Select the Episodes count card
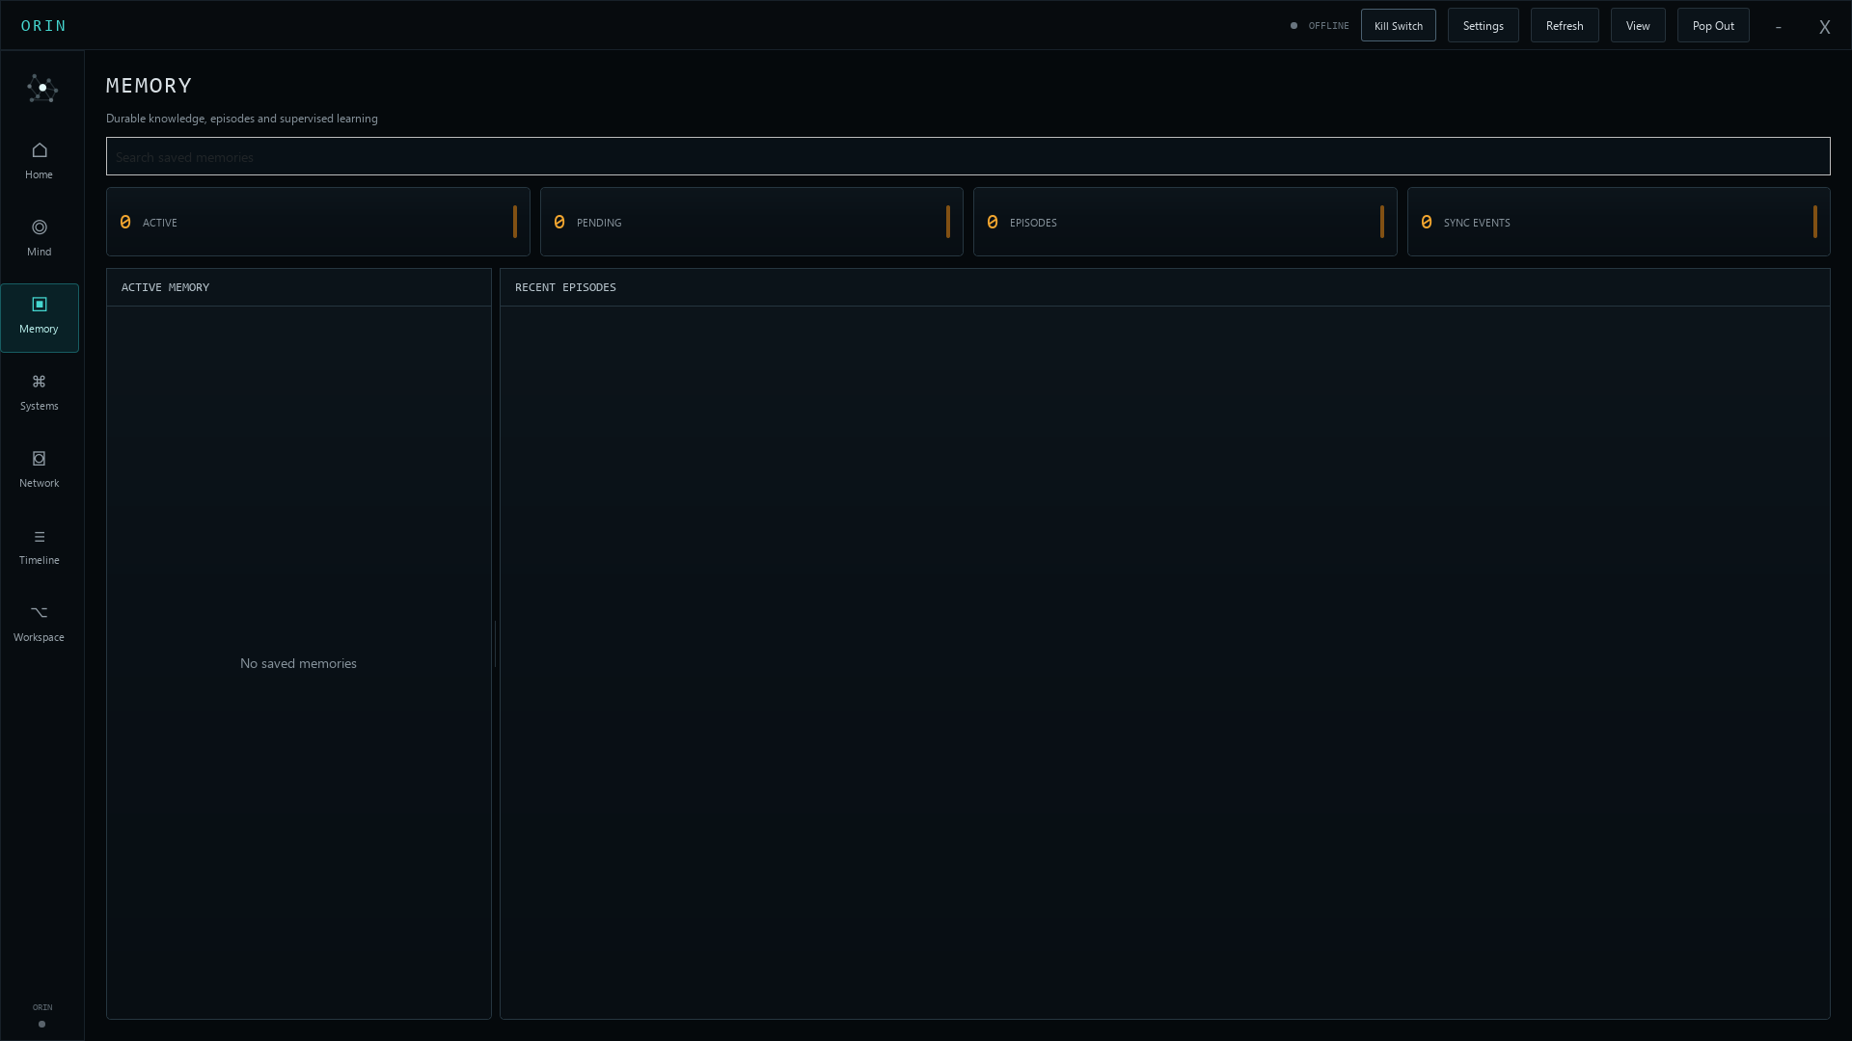The image size is (1852, 1041). 1185,222
